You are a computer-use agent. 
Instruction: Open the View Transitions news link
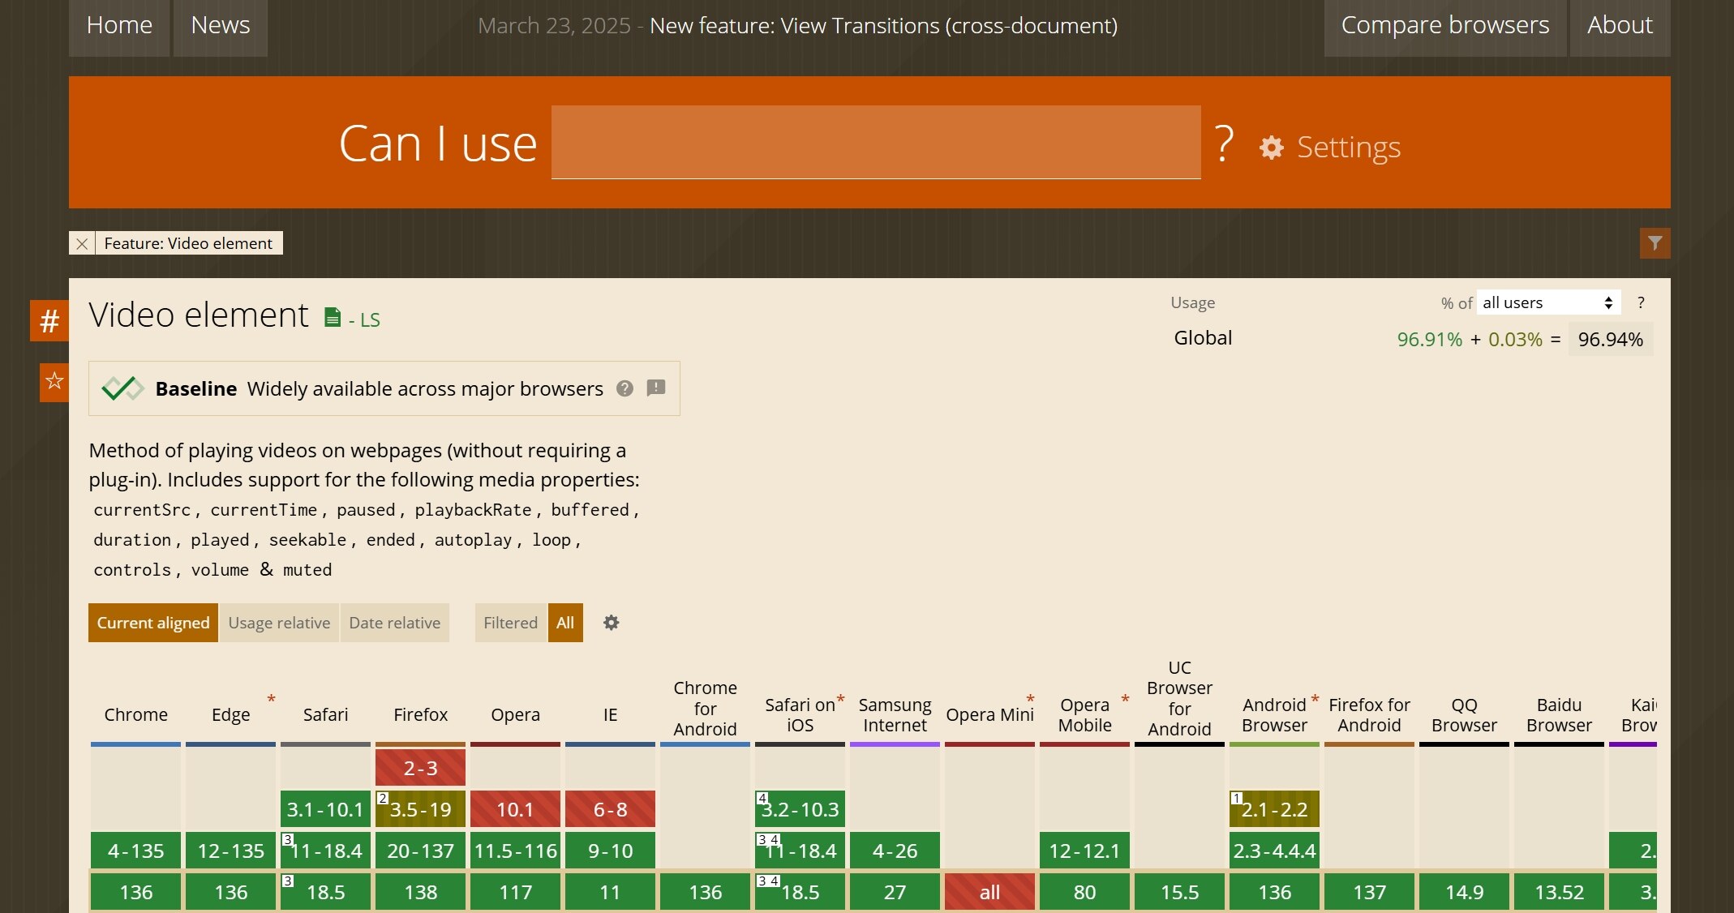pos(883,26)
